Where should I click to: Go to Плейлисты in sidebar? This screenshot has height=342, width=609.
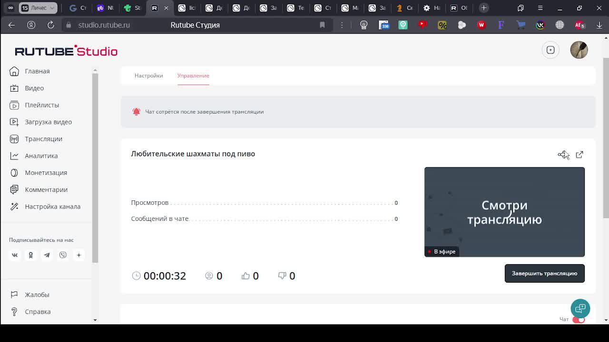point(42,105)
